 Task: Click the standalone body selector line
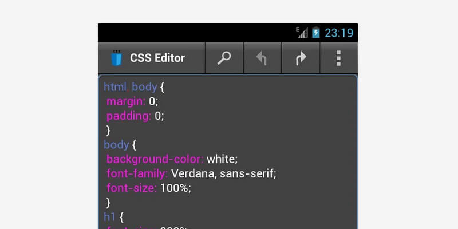(116, 144)
